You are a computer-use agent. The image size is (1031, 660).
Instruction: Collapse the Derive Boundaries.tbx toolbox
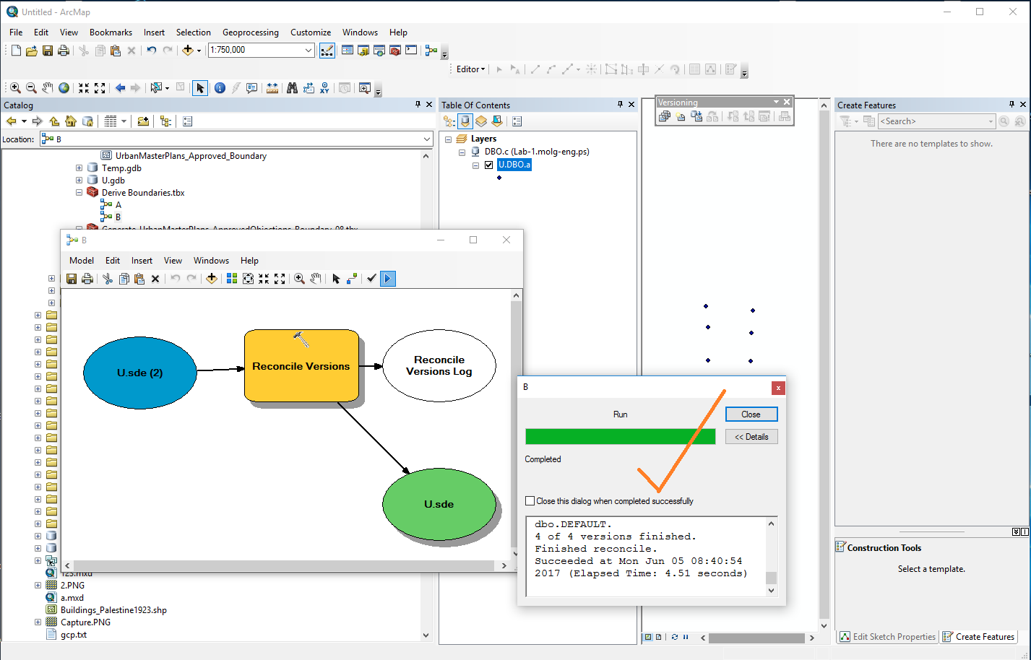pyautogui.click(x=79, y=193)
